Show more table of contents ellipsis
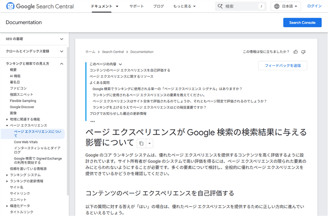The width and height of the screenshot is (328, 216). pos(92,121)
